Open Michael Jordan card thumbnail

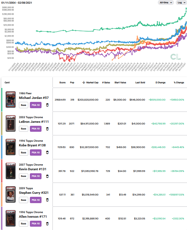[11, 100]
